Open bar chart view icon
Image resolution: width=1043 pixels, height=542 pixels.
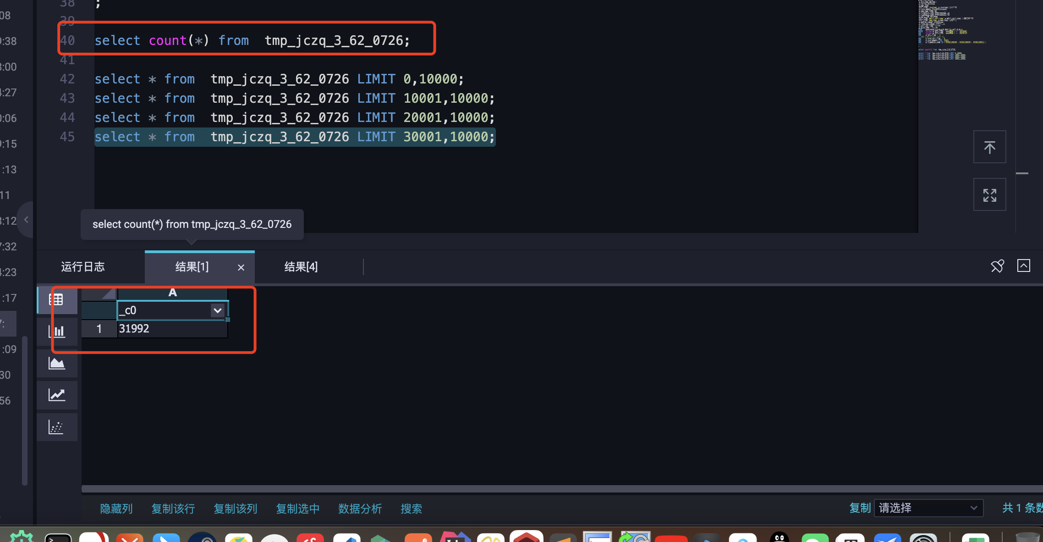pos(56,331)
